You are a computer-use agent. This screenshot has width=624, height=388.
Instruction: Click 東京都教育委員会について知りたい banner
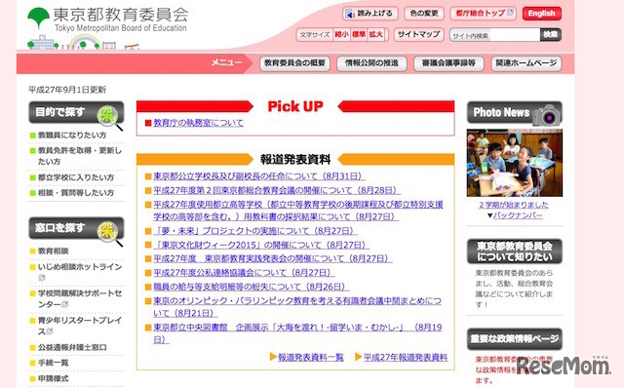pos(514,252)
